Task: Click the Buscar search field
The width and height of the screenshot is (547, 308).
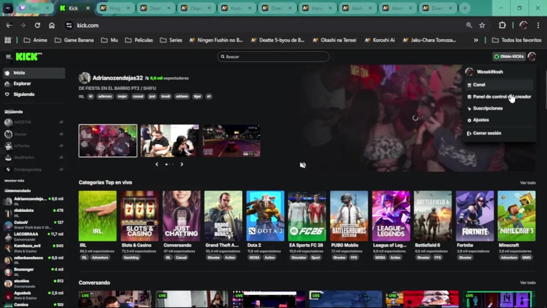Action: click(273, 56)
